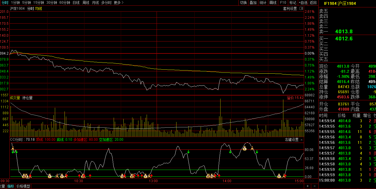Switch to the 1分钟 chart period

[x=15, y=3]
